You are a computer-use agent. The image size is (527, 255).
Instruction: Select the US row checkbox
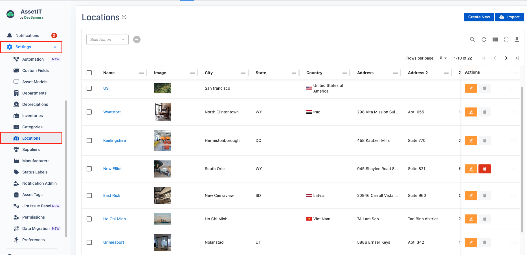tap(89, 88)
